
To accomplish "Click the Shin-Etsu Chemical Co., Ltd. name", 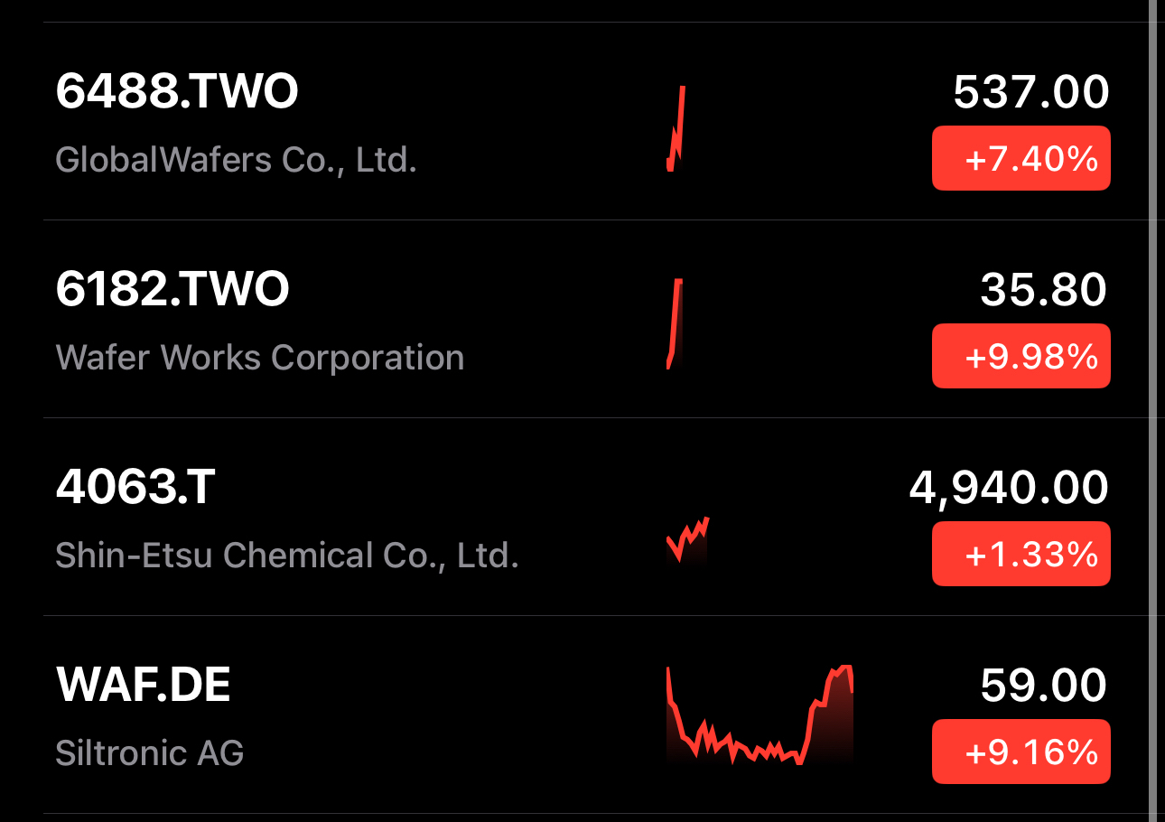I will [287, 555].
